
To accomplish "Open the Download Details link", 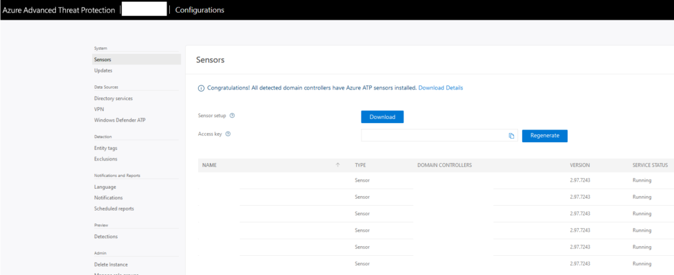I will click(x=440, y=87).
